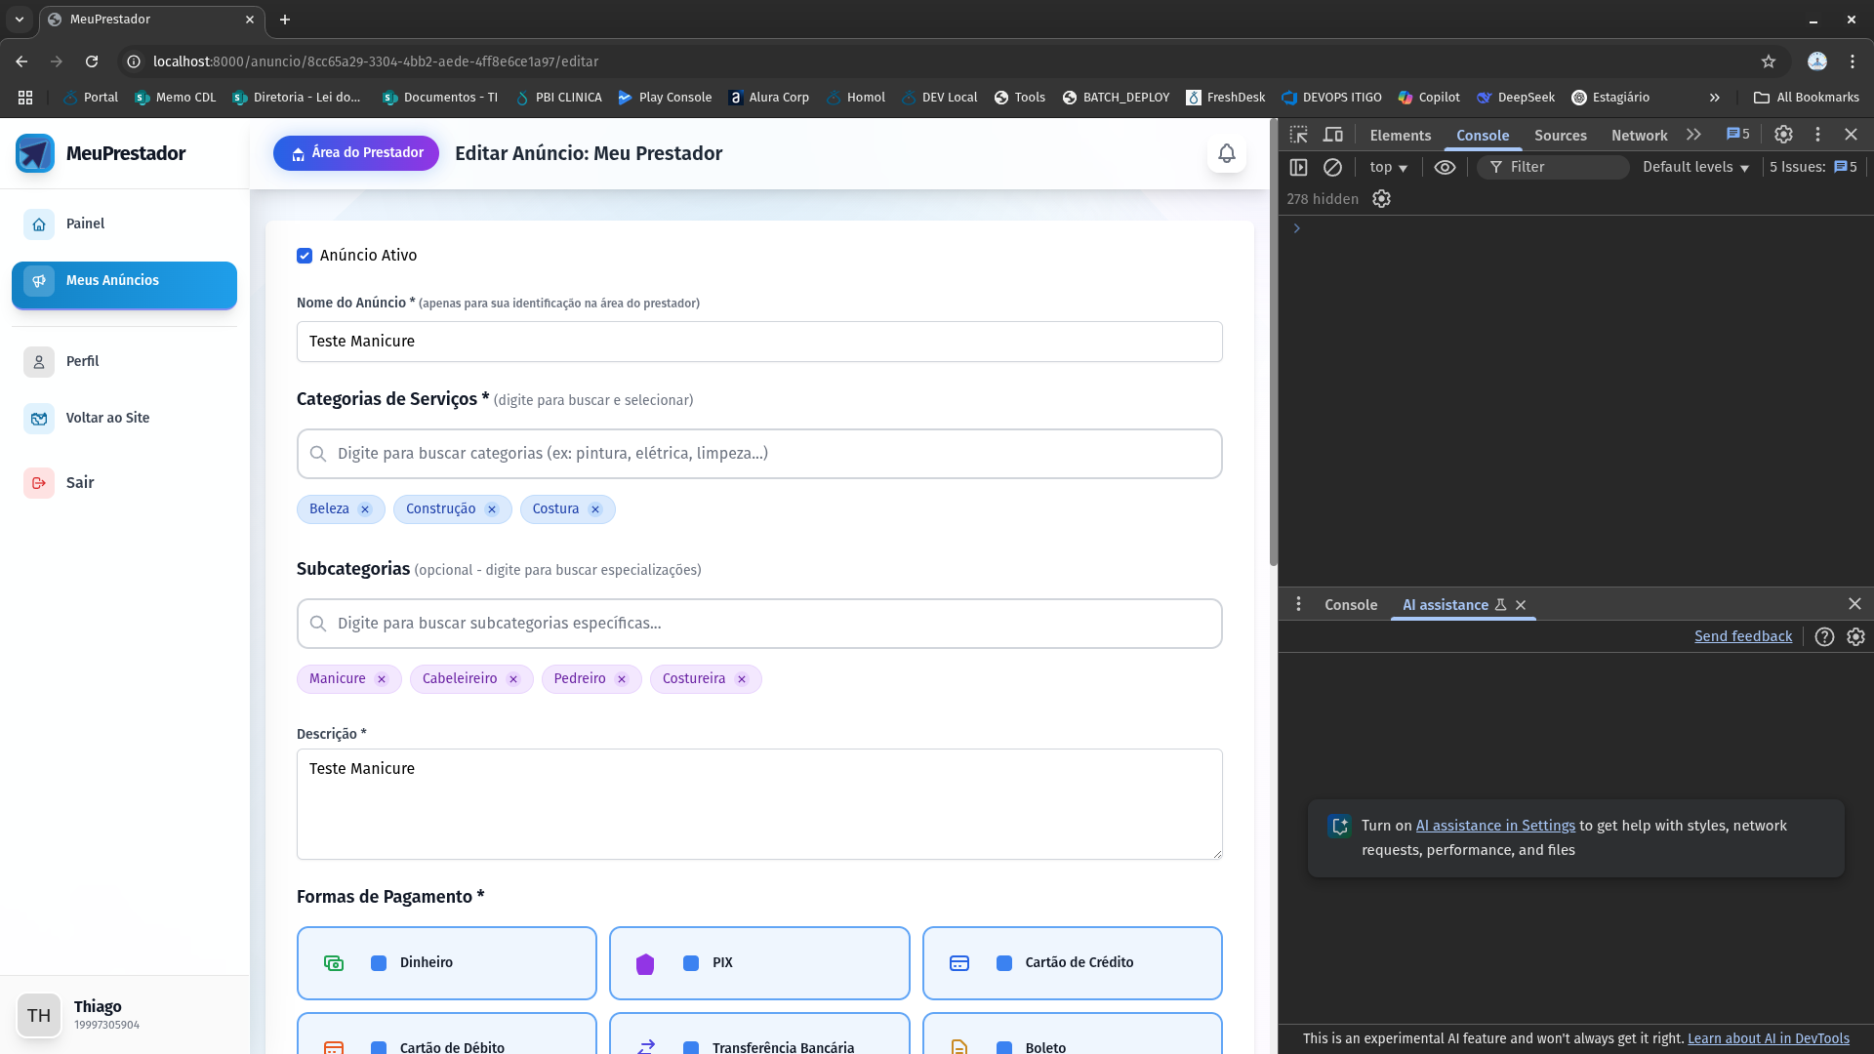The width and height of the screenshot is (1874, 1054).
Task: Toggle the Transferência Bancária checkbox
Action: [691, 1047]
